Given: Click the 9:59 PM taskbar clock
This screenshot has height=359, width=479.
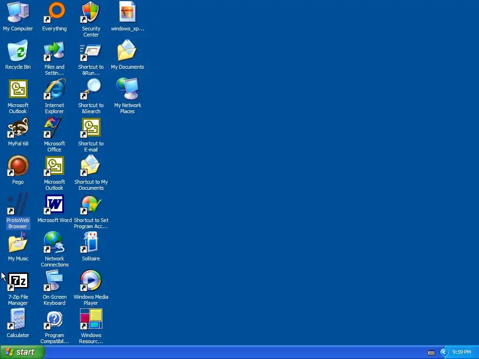Looking at the screenshot, I should coord(462,352).
